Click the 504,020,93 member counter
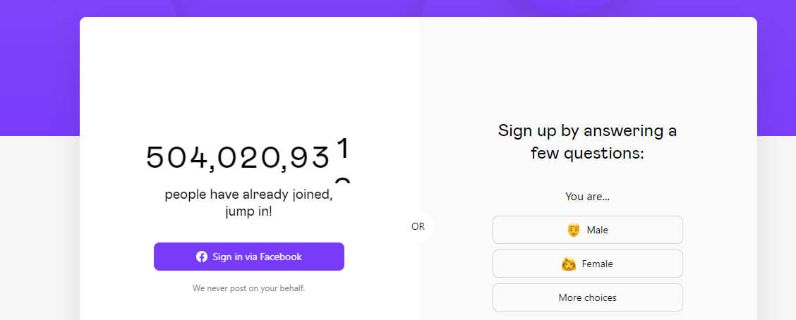Viewport: 796px width, 320px height. click(x=238, y=157)
